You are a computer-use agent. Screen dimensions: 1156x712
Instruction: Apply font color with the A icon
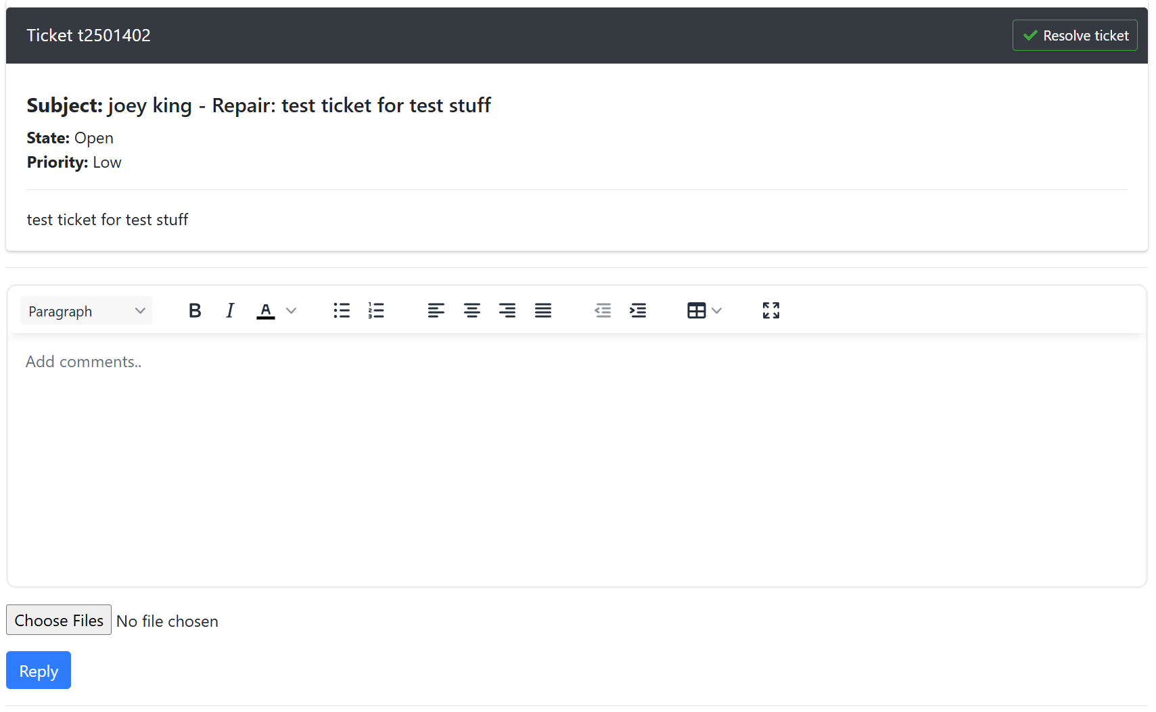tap(266, 310)
